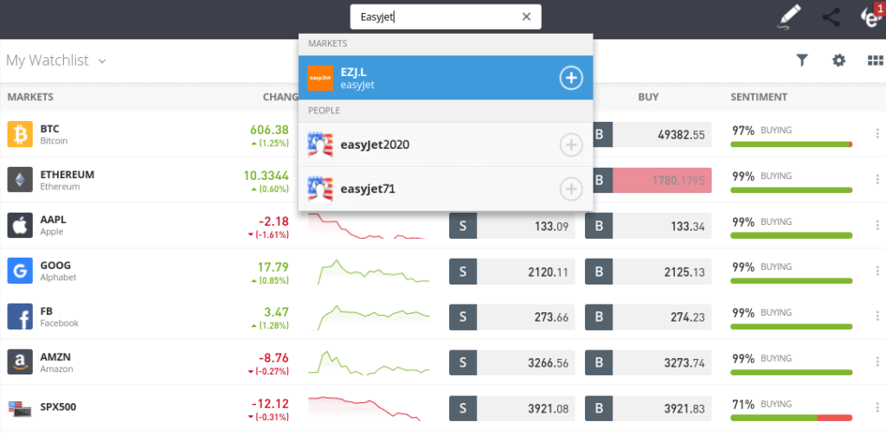Open the GOOG Alphabet market name
This screenshot has width=886, height=435.
pos(58,272)
